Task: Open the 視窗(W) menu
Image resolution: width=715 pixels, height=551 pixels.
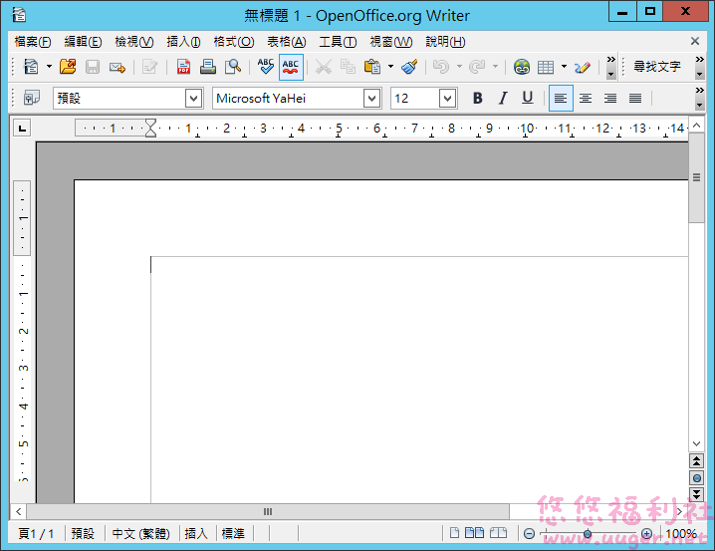Action: click(390, 42)
